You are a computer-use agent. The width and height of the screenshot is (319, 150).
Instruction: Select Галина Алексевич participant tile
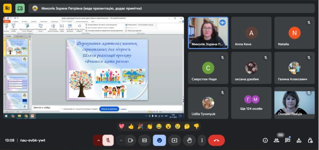(294, 68)
